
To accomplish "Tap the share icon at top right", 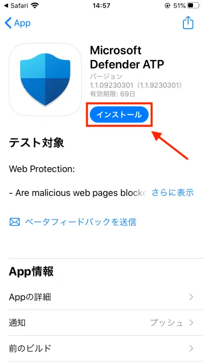I will (x=188, y=23).
